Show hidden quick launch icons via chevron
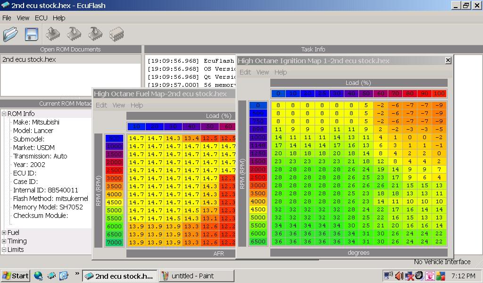 77,273
